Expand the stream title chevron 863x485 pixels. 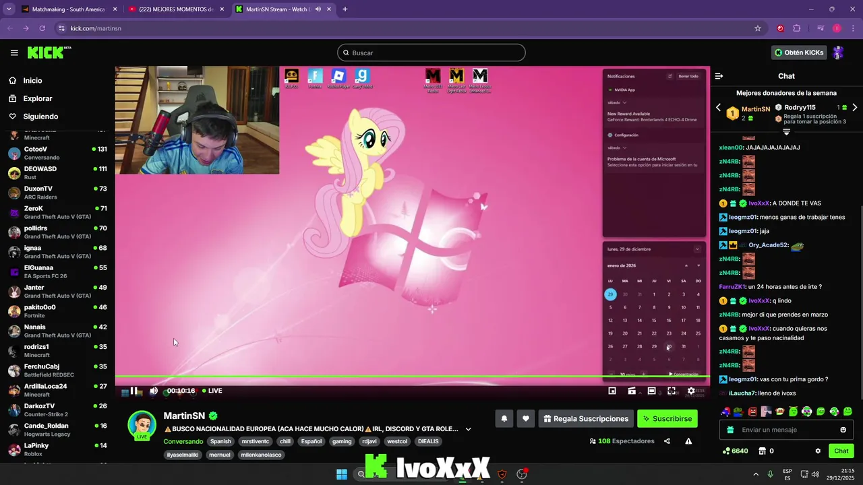pos(468,429)
